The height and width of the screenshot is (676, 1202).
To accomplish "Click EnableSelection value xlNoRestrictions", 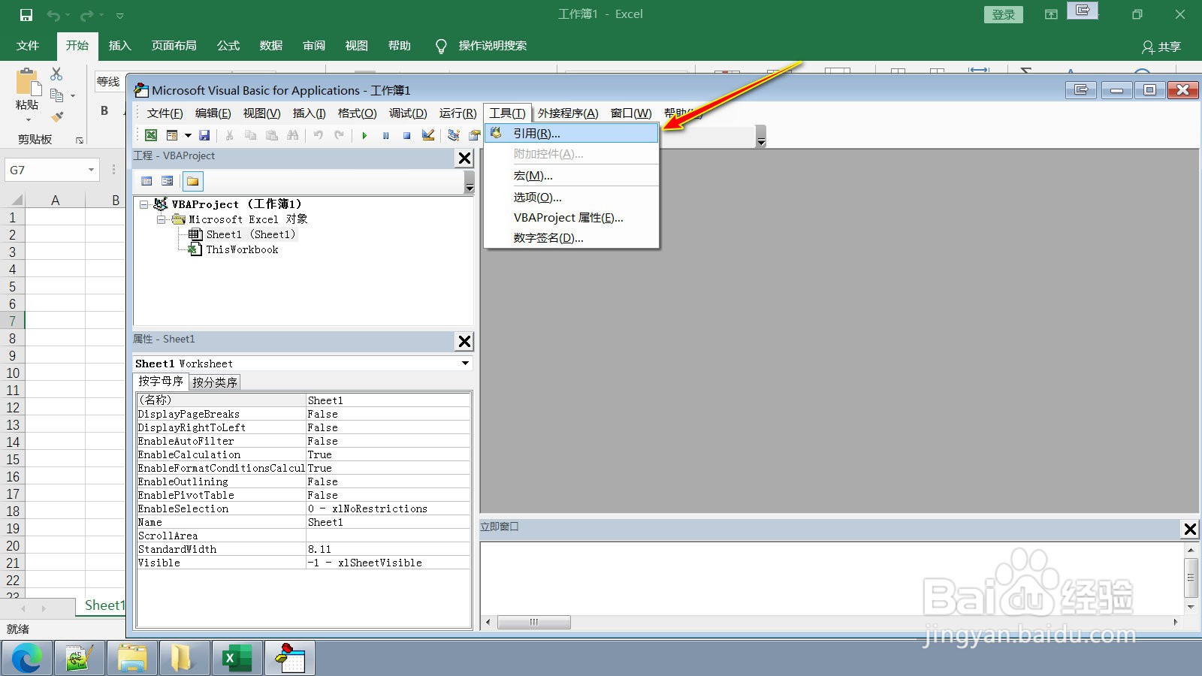I will tap(388, 509).
